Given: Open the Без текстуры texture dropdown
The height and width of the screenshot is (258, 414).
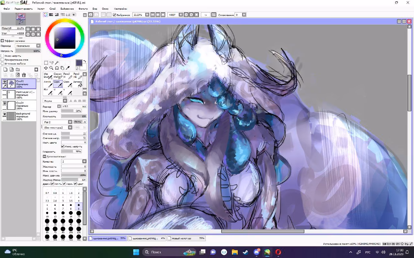Looking at the screenshot, I should coord(70,128).
